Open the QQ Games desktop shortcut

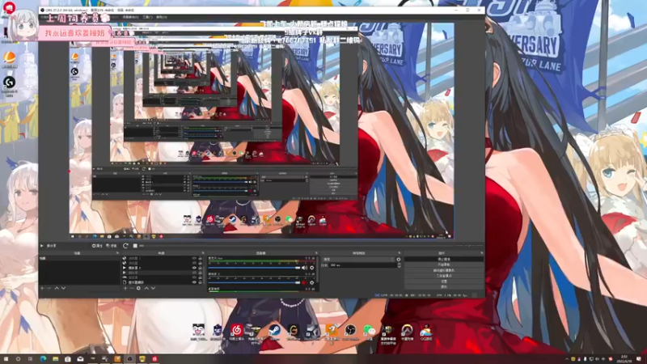(x=426, y=332)
